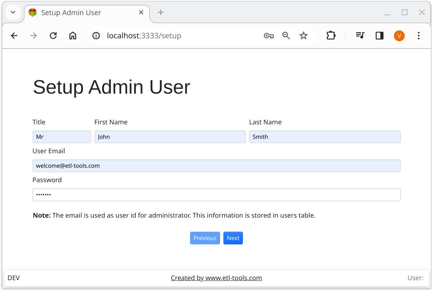Open the extensions puzzle icon

pos(331,35)
